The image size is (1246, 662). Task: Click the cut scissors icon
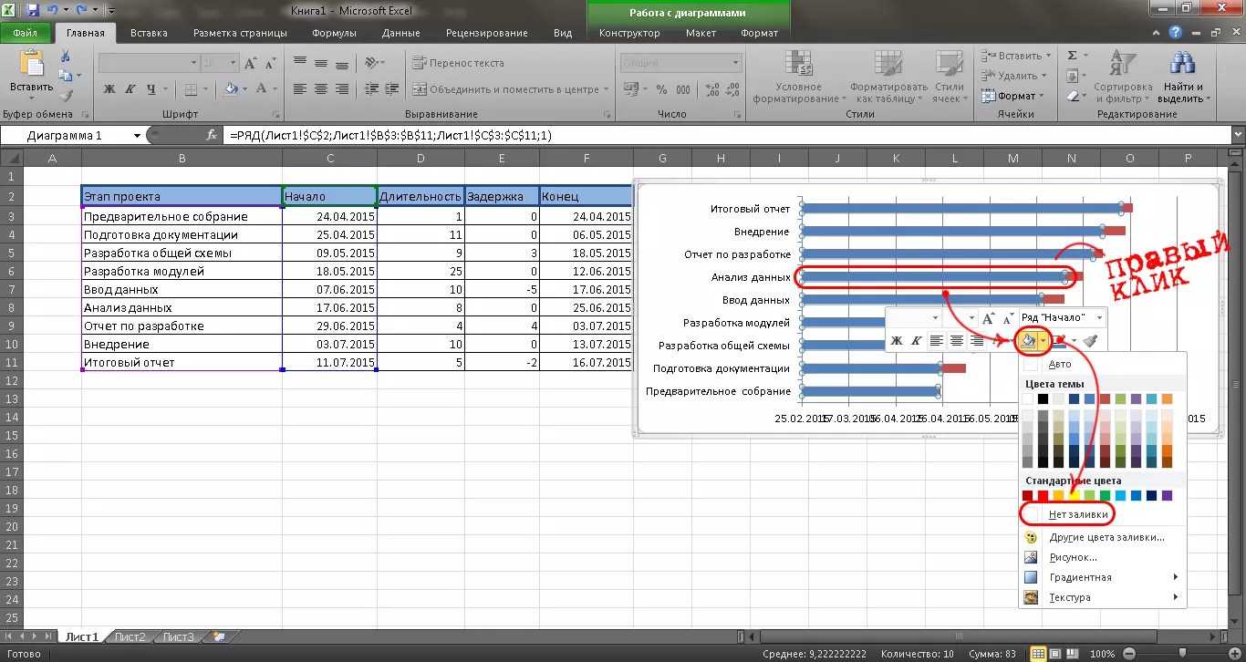tap(66, 56)
